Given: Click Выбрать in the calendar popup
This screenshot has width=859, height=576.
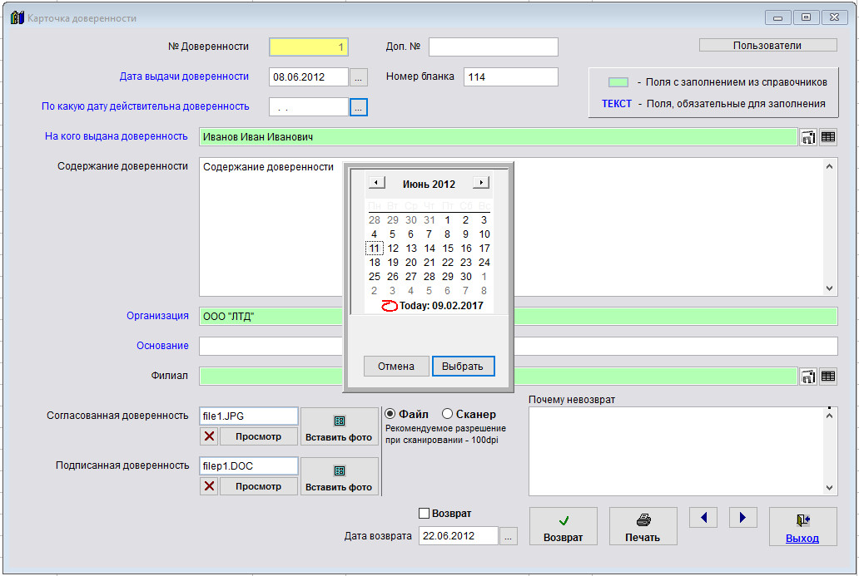Looking at the screenshot, I should tap(463, 367).
